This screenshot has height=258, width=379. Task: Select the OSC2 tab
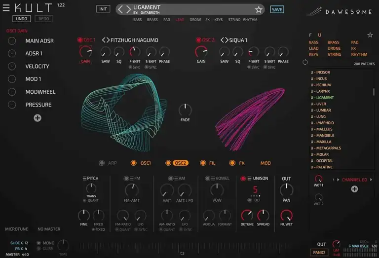coord(180,163)
